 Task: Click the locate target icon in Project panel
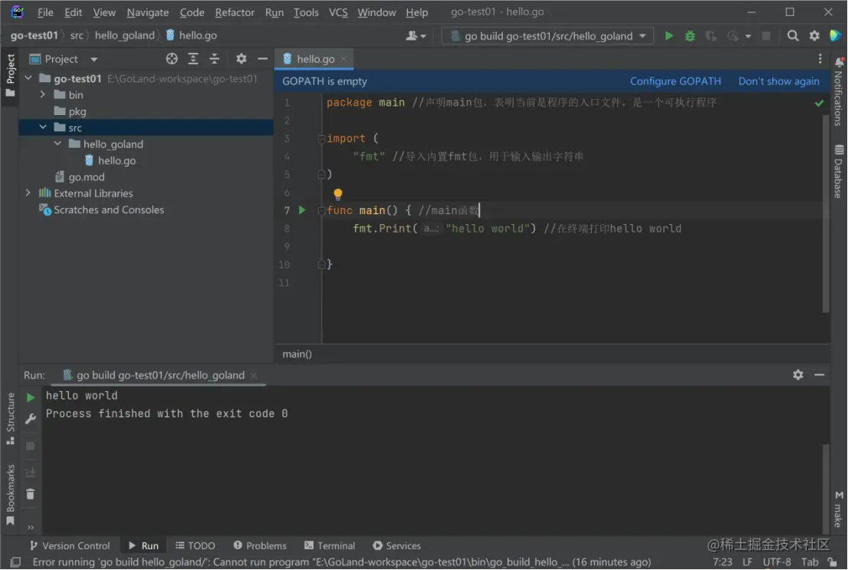point(172,59)
